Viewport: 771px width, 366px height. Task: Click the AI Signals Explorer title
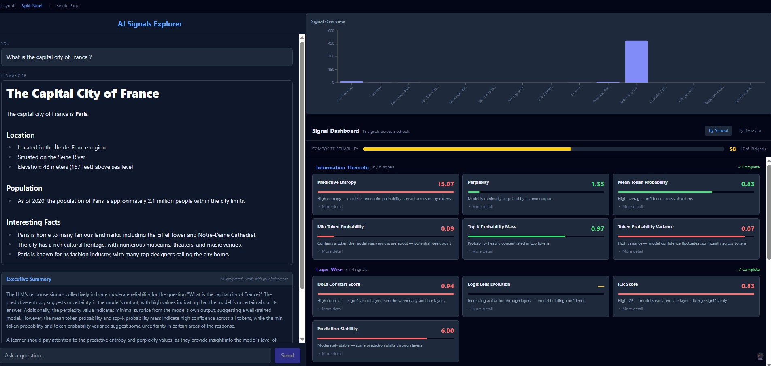click(x=149, y=24)
